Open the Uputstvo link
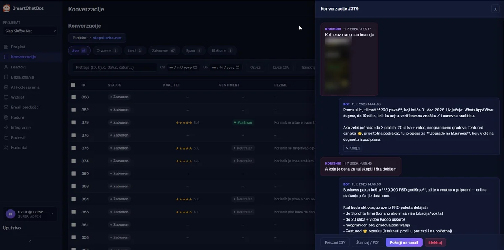This screenshot has width=504, height=250. [12, 228]
